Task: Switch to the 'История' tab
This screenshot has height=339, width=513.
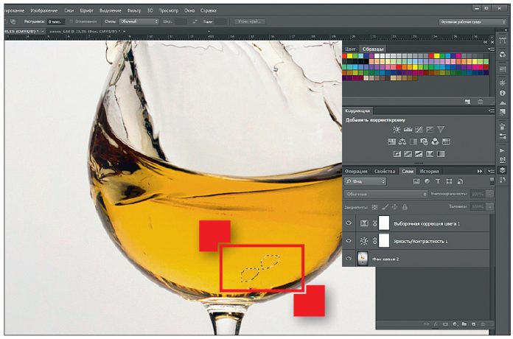Action: (430, 171)
